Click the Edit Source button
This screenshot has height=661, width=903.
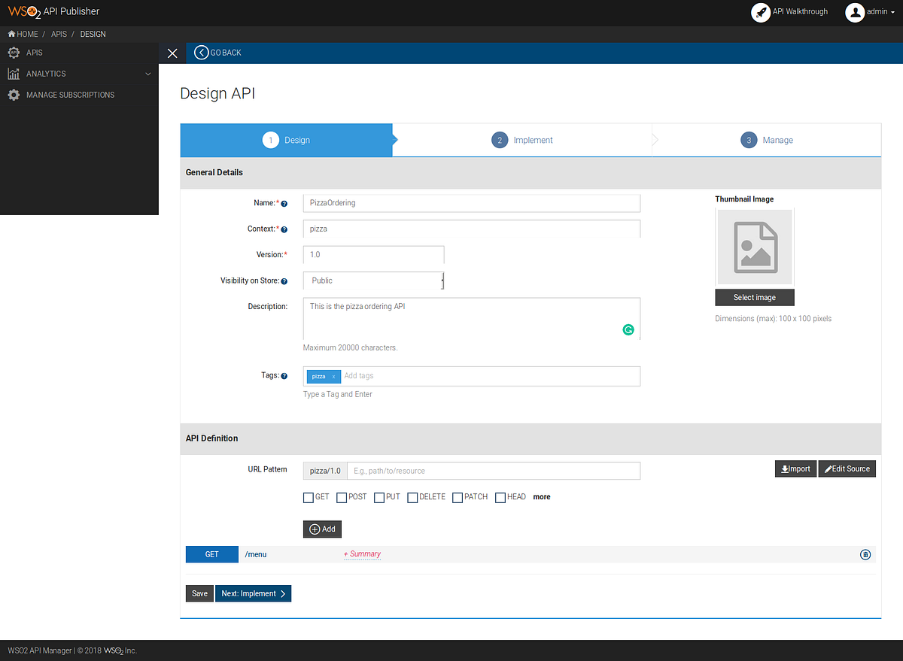tap(847, 468)
